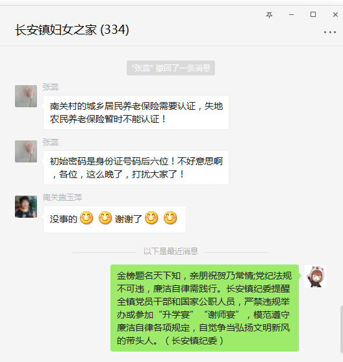Screen dimensions: 343x362
Task: Click the chat scrollbar thumb
Action: point(342,330)
